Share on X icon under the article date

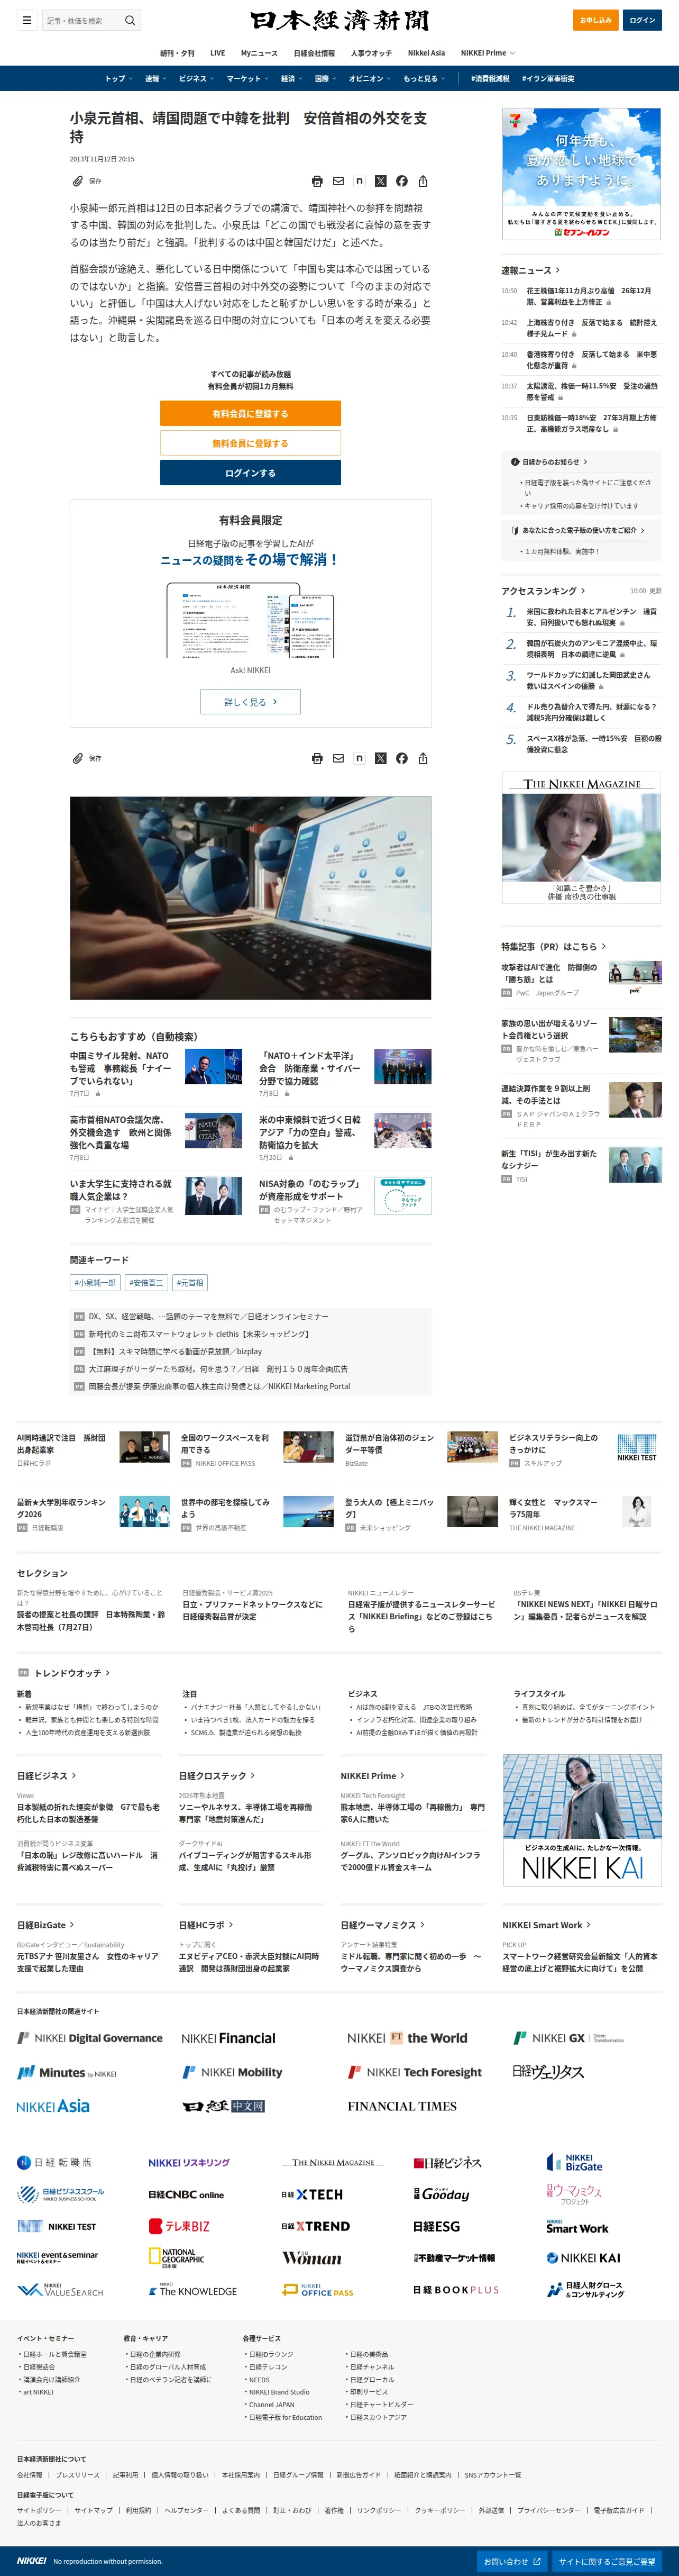pyautogui.click(x=380, y=181)
